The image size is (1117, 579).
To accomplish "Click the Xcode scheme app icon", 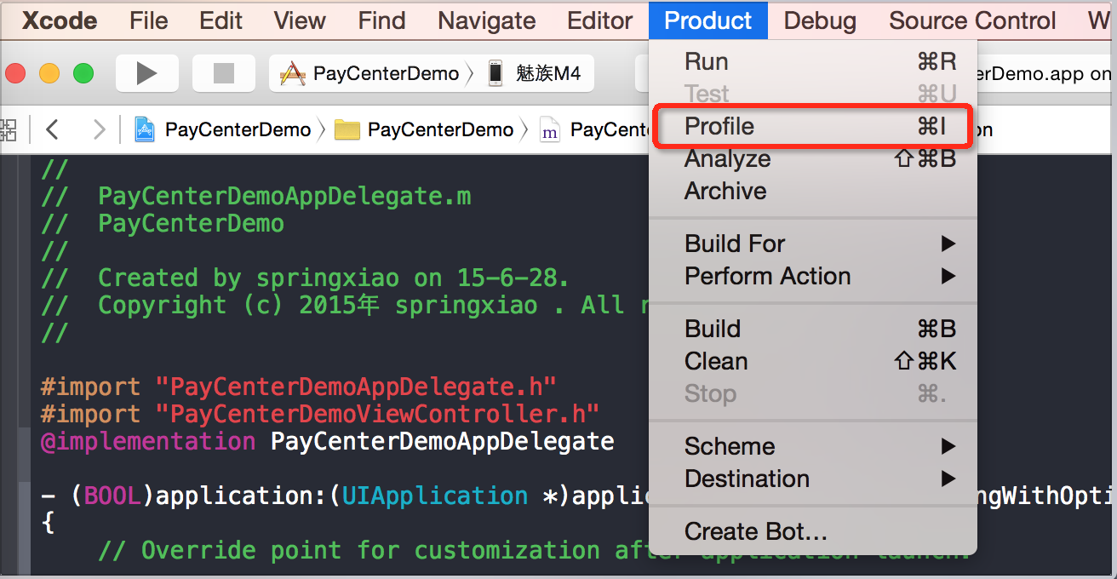I will [x=293, y=74].
